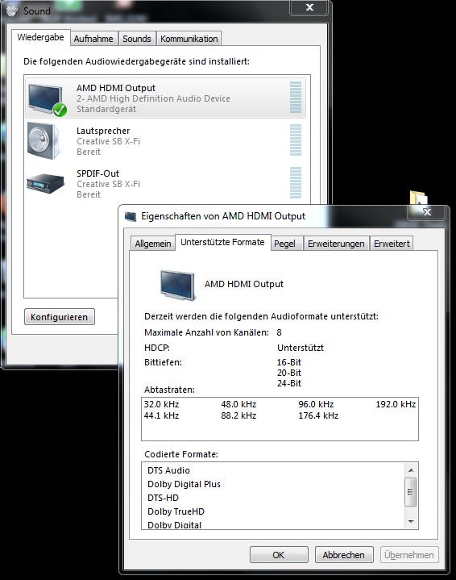Switch to the Allgemein tab
This screenshot has height=580, width=456.
point(153,244)
